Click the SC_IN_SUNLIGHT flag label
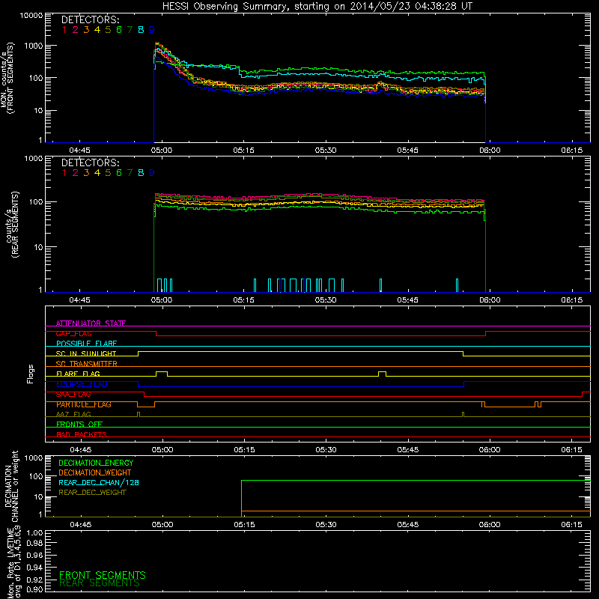599x599 pixels. click(x=86, y=353)
